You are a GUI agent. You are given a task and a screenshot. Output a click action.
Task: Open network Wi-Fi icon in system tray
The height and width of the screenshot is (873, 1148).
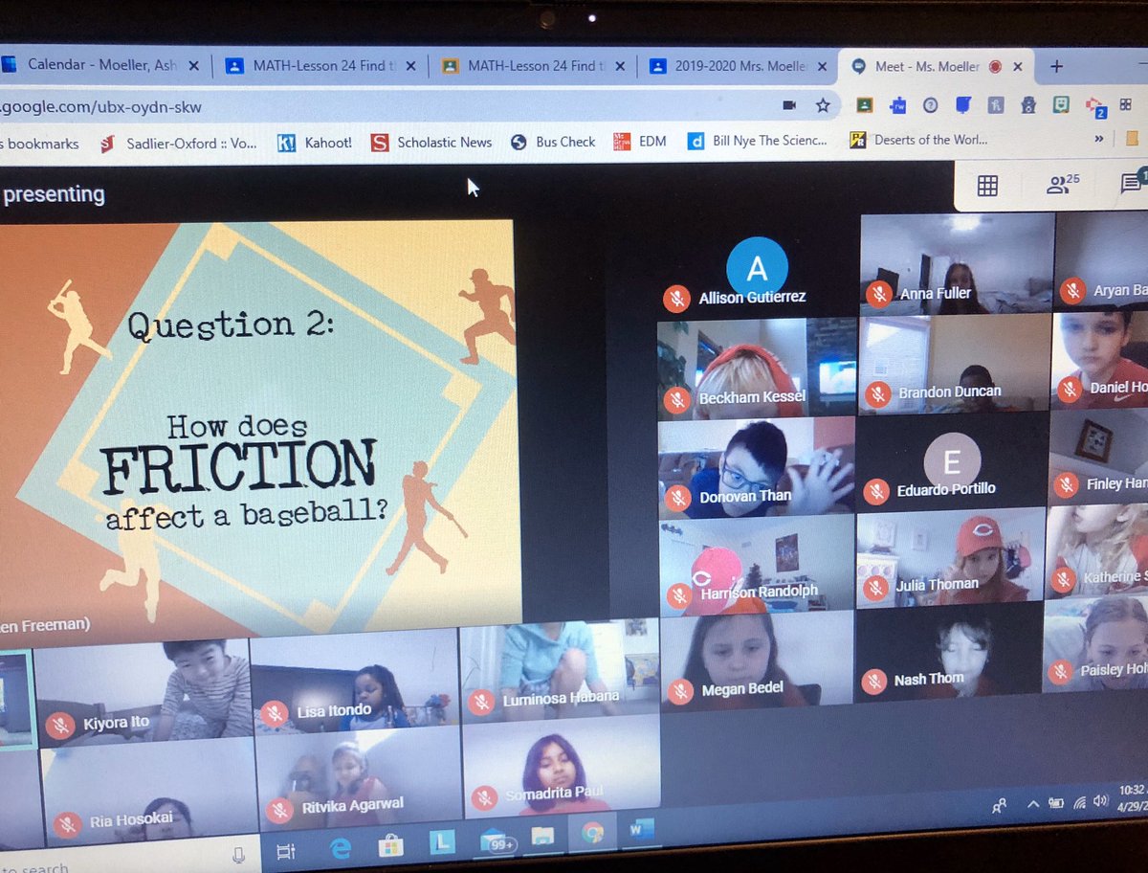click(x=1081, y=802)
